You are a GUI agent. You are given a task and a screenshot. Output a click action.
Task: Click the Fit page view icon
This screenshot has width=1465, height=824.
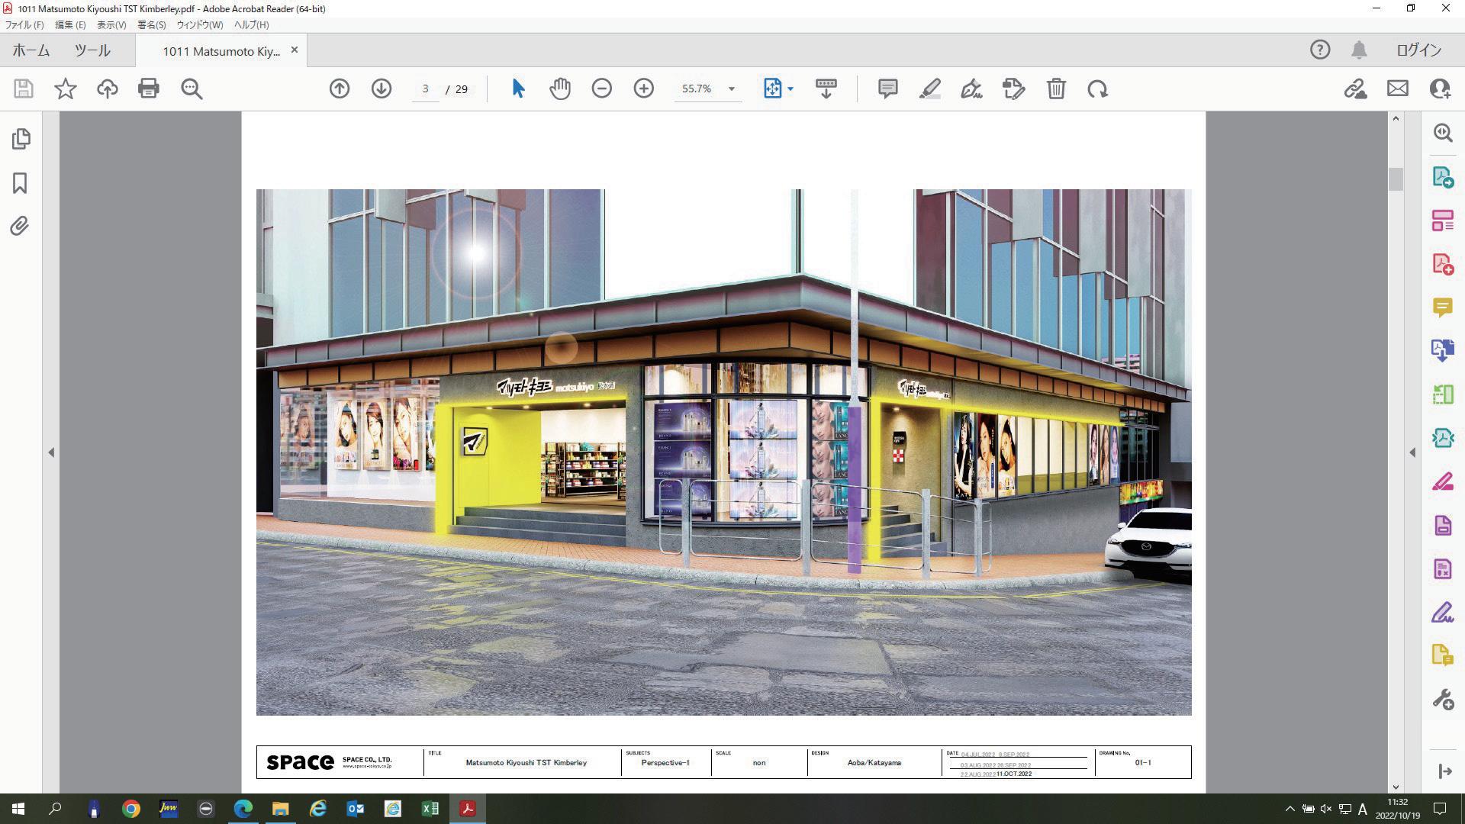tap(772, 89)
